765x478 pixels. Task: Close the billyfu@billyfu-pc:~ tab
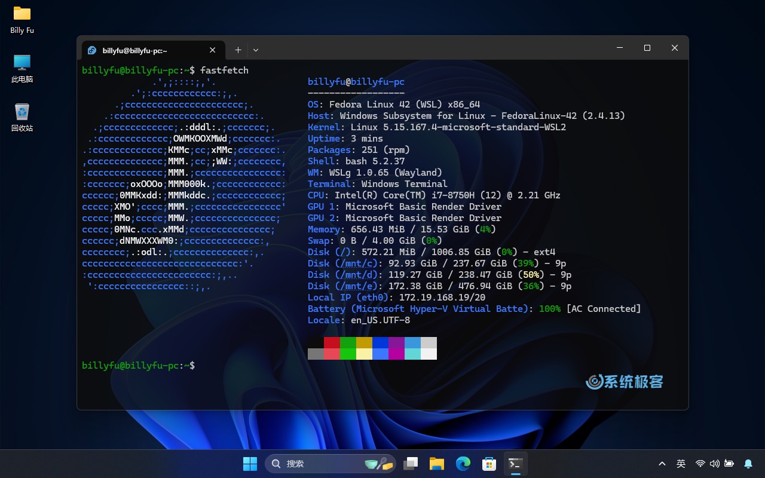(x=212, y=50)
